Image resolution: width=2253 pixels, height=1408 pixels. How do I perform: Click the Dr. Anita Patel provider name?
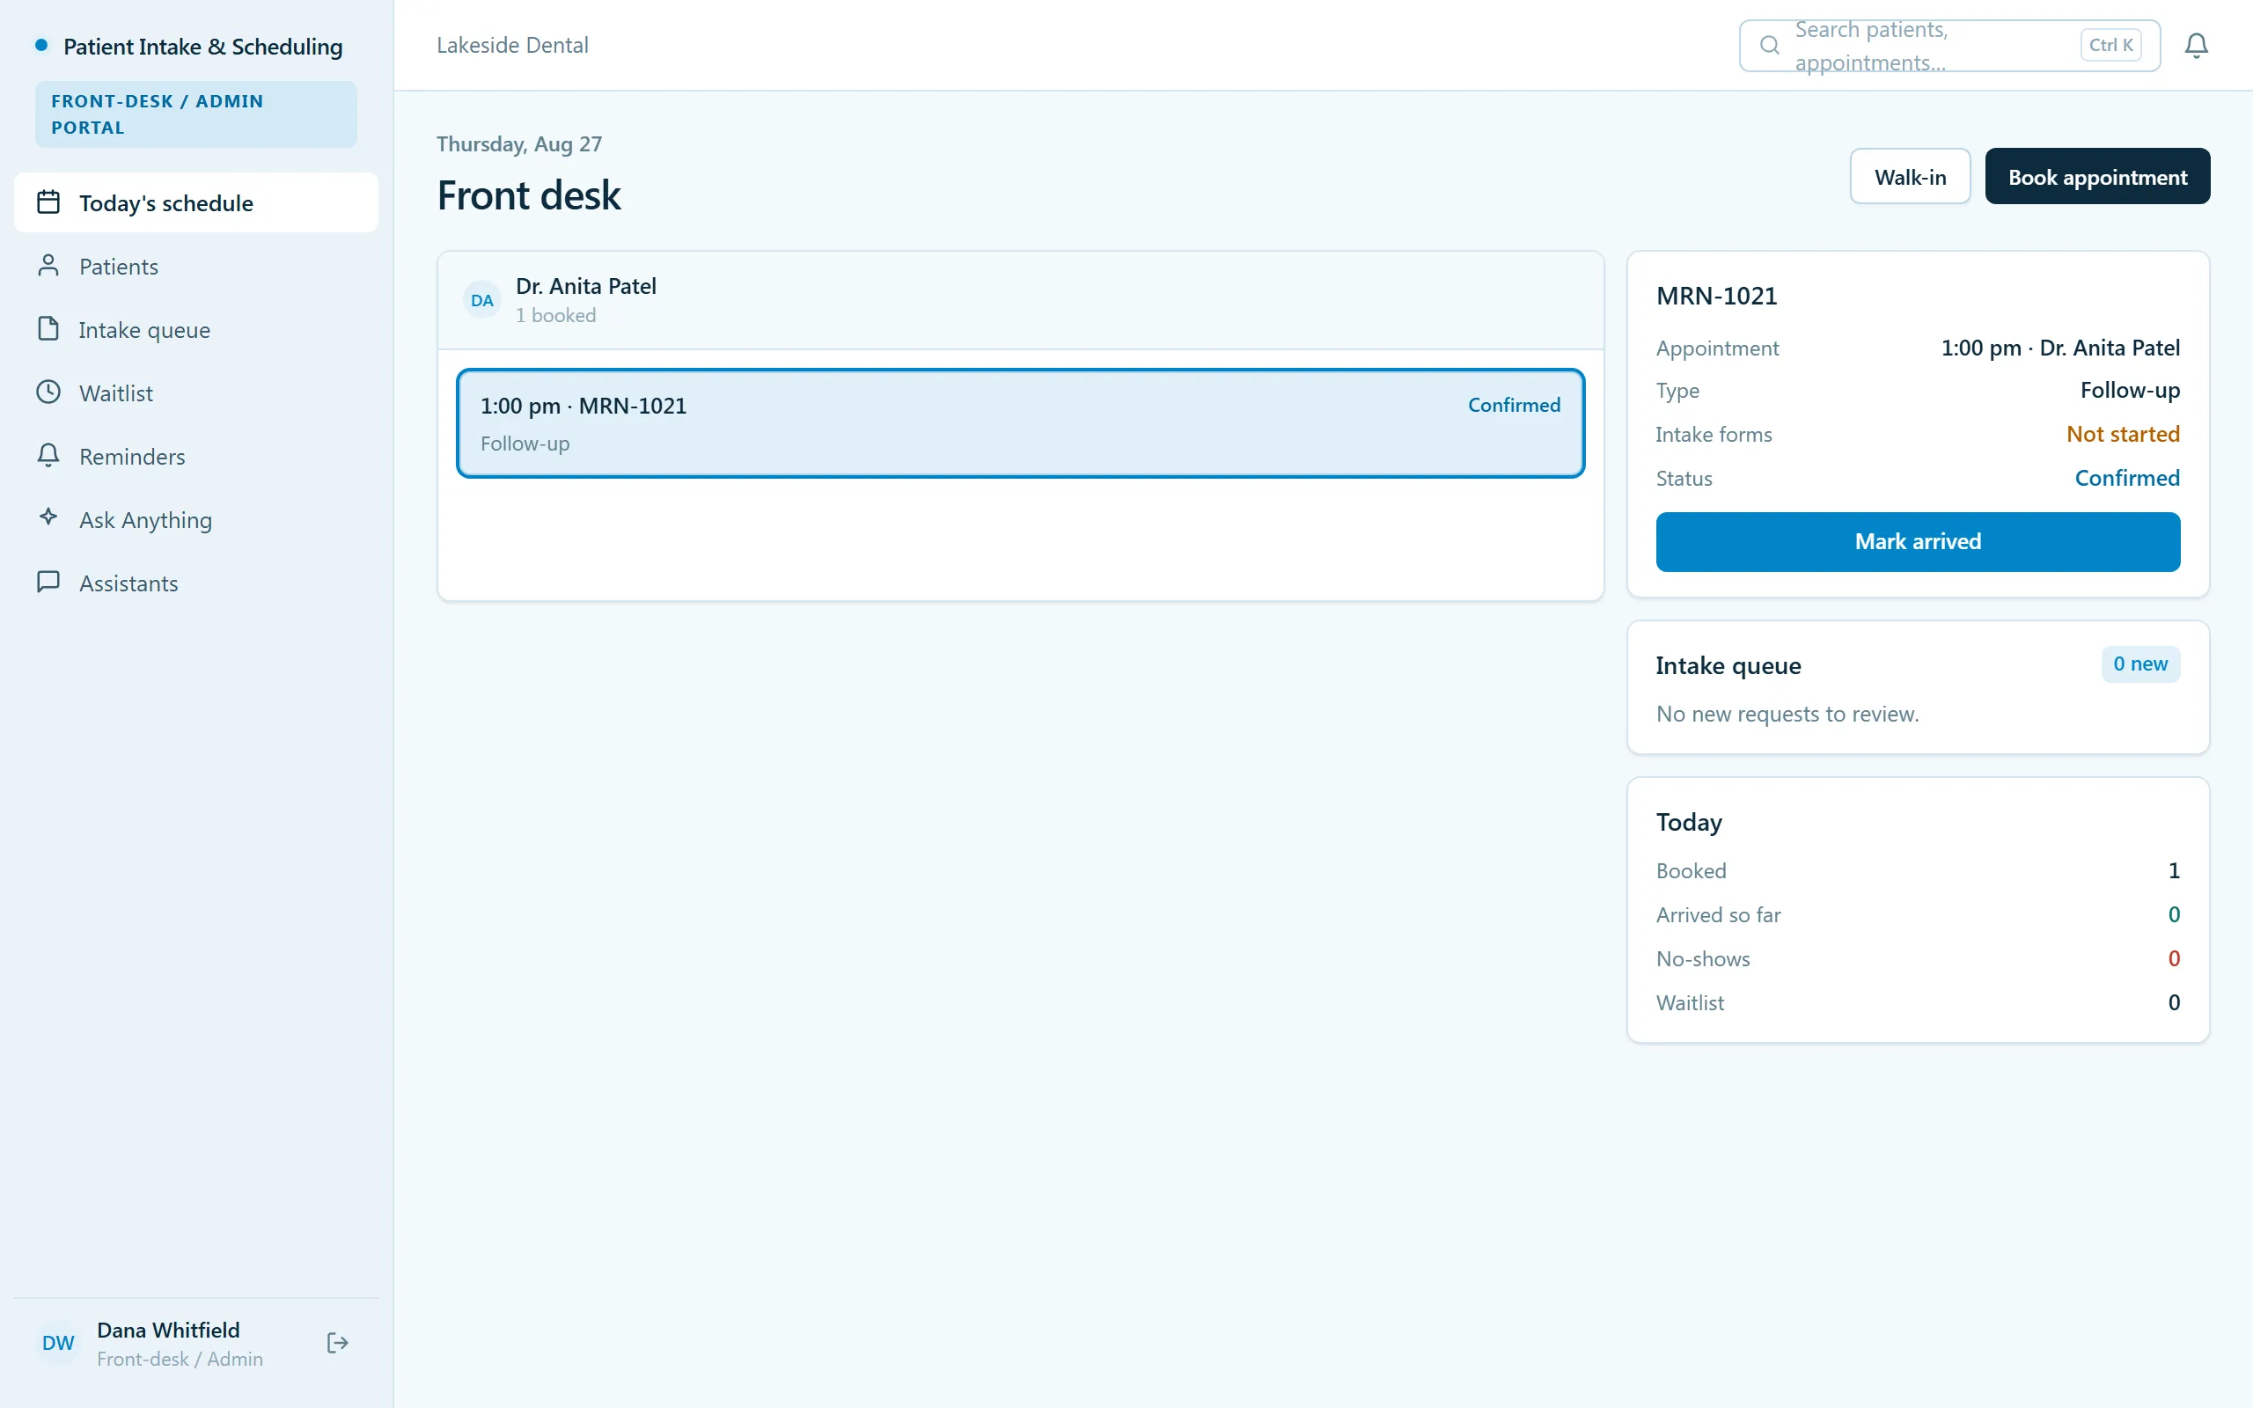[x=585, y=286]
